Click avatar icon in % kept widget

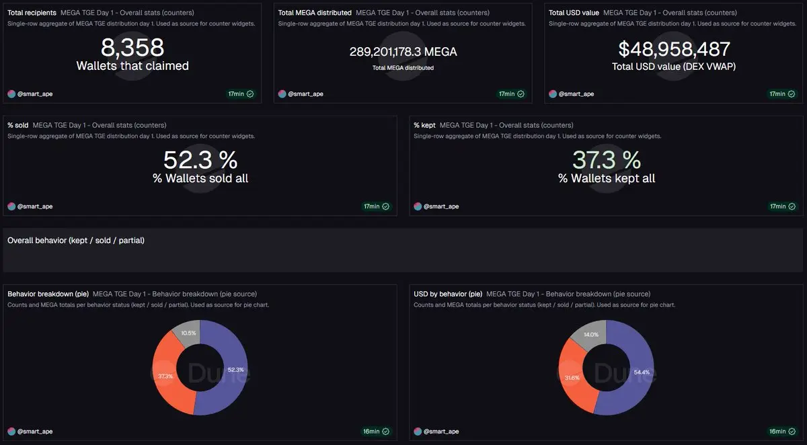(418, 206)
